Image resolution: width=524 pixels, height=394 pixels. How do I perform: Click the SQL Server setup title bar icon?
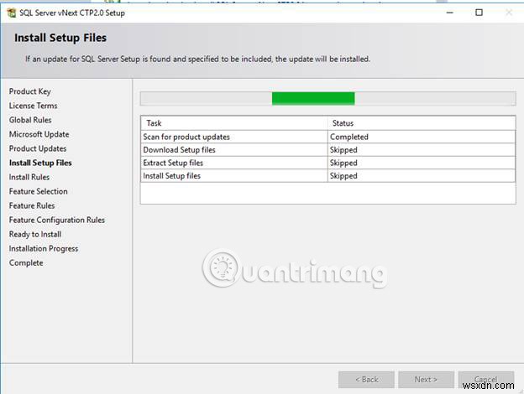coord(12,13)
